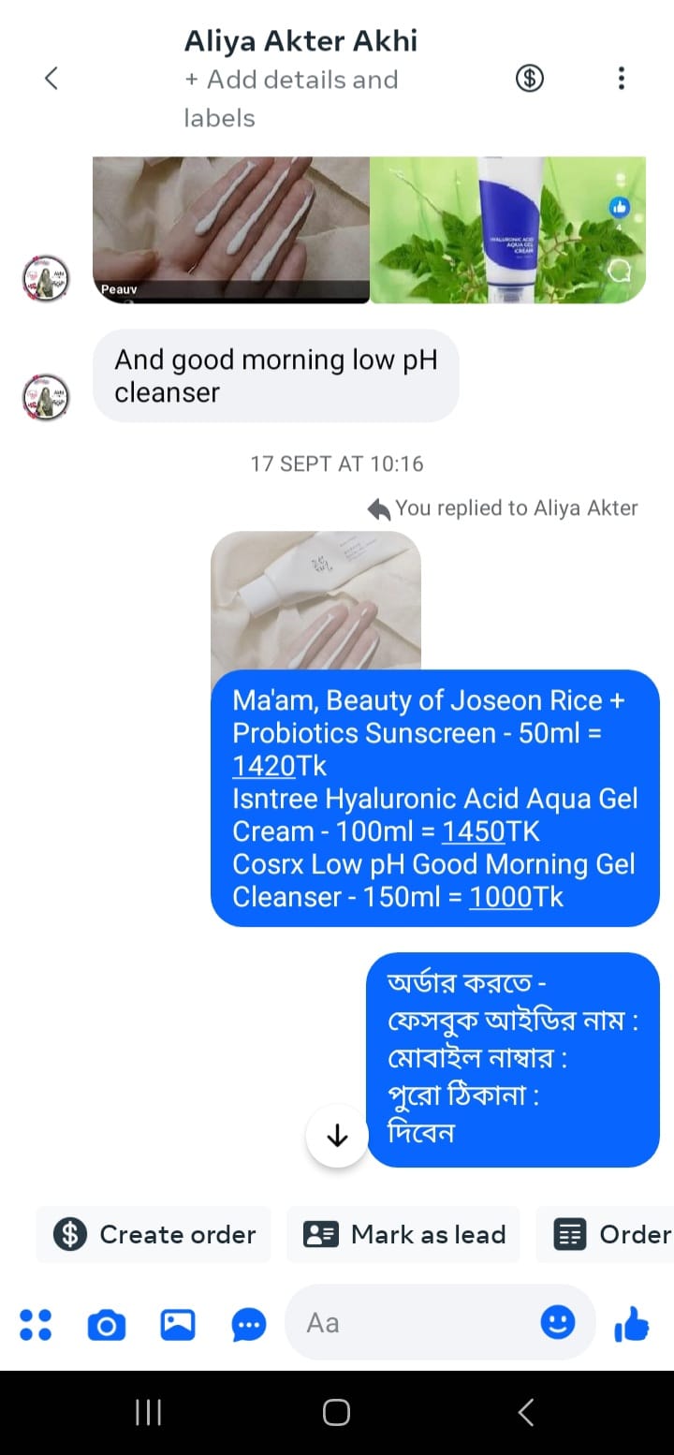Open the dollar payment icon in header

(530, 79)
